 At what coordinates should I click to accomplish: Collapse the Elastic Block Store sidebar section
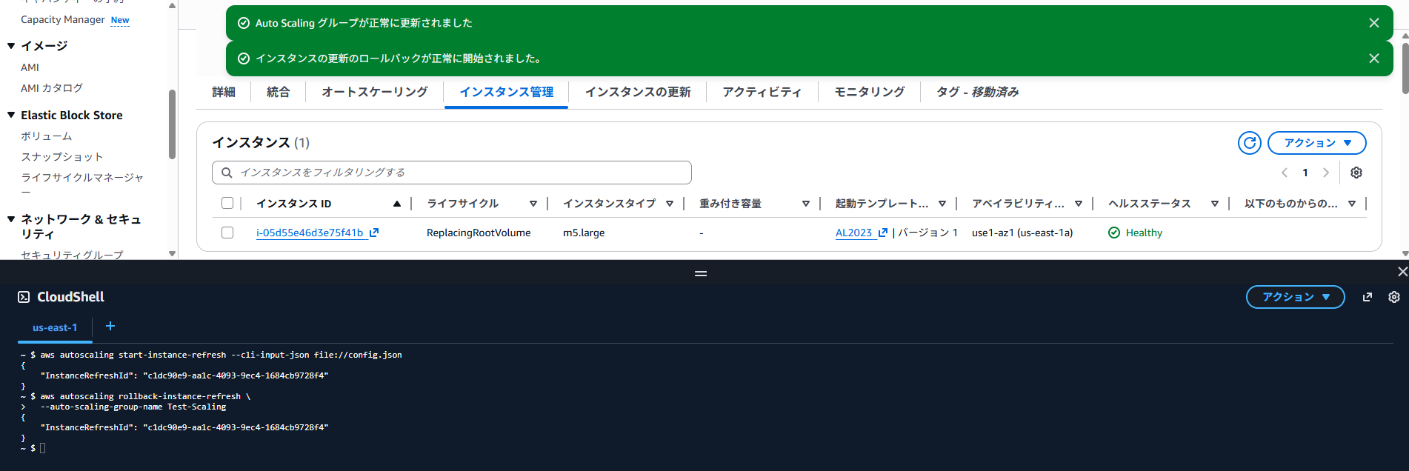[x=11, y=115]
